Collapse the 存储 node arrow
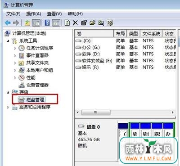The image size is (180, 166). pyautogui.click(x=8, y=93)
